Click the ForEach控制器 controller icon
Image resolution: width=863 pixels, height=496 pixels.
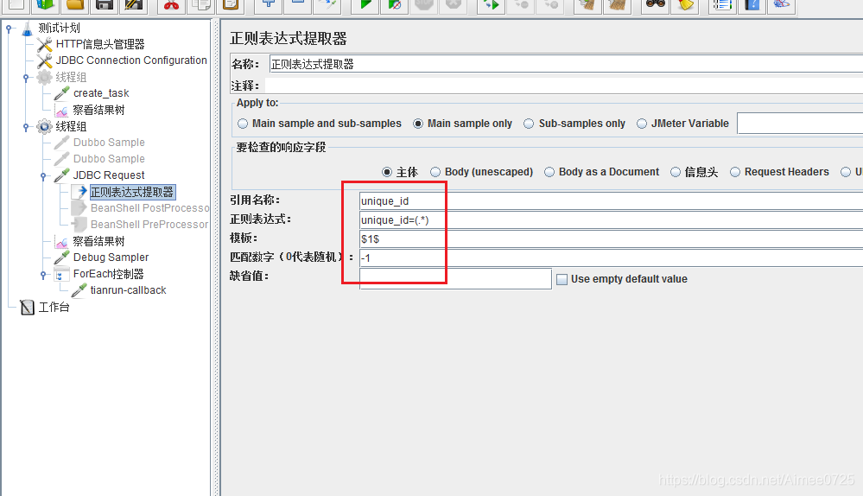click(61, 274)
